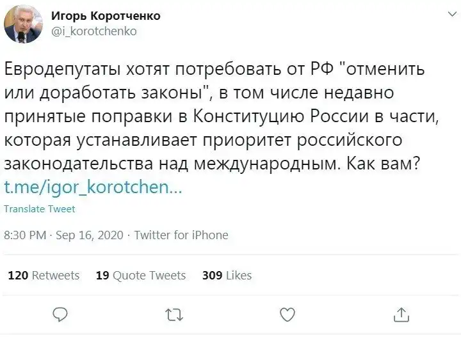
Task: See who gave the 309 Likes
Action: pos(227,276)
